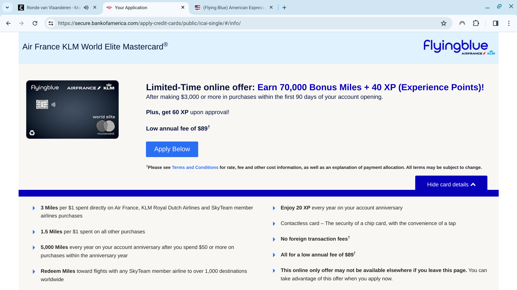Click the browser back arrow
517x290 pixels.
[8, 23]
